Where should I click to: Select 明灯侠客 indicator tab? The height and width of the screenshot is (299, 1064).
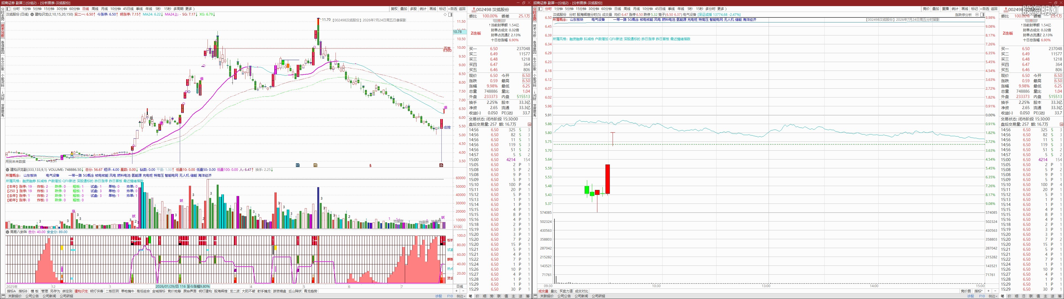tap(97, 291)
